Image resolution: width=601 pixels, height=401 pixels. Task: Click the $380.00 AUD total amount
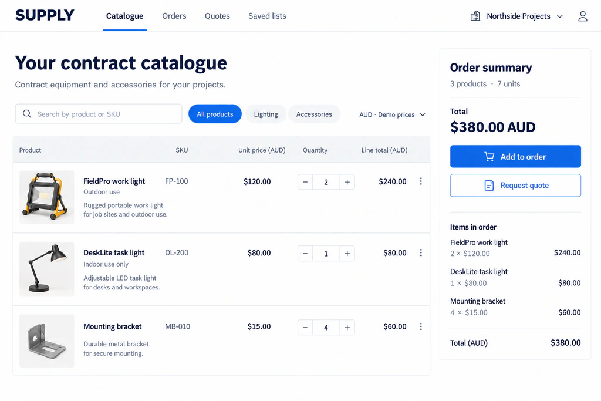click(493, 127)
